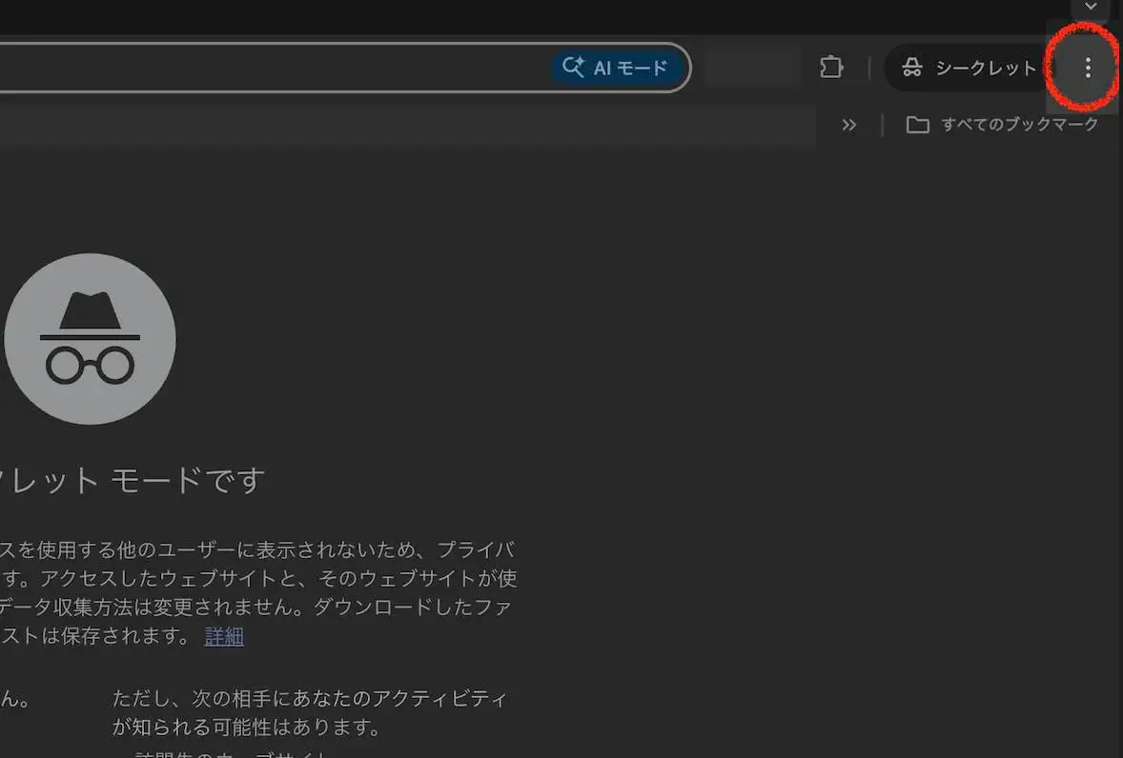The image size is (1123, 758).
Task: Click the empty tab strip area
Action: (x=477, y=14)
